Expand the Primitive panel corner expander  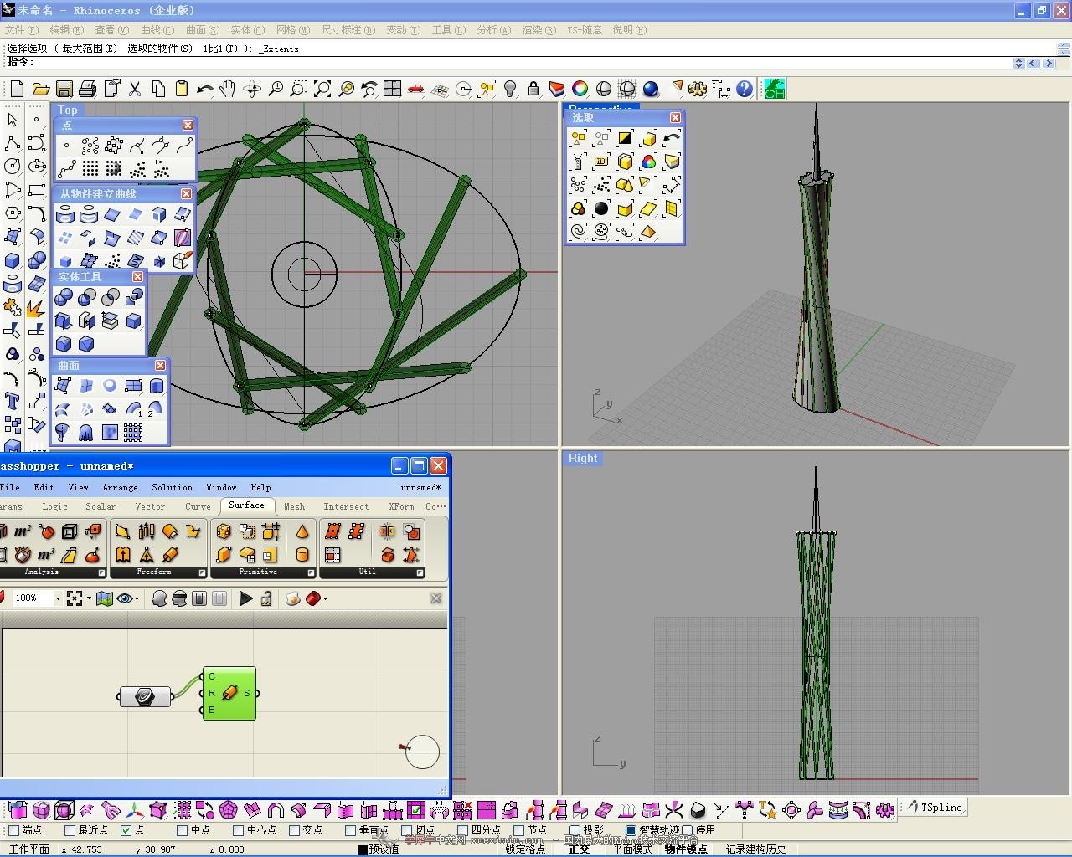pos(311,573)
